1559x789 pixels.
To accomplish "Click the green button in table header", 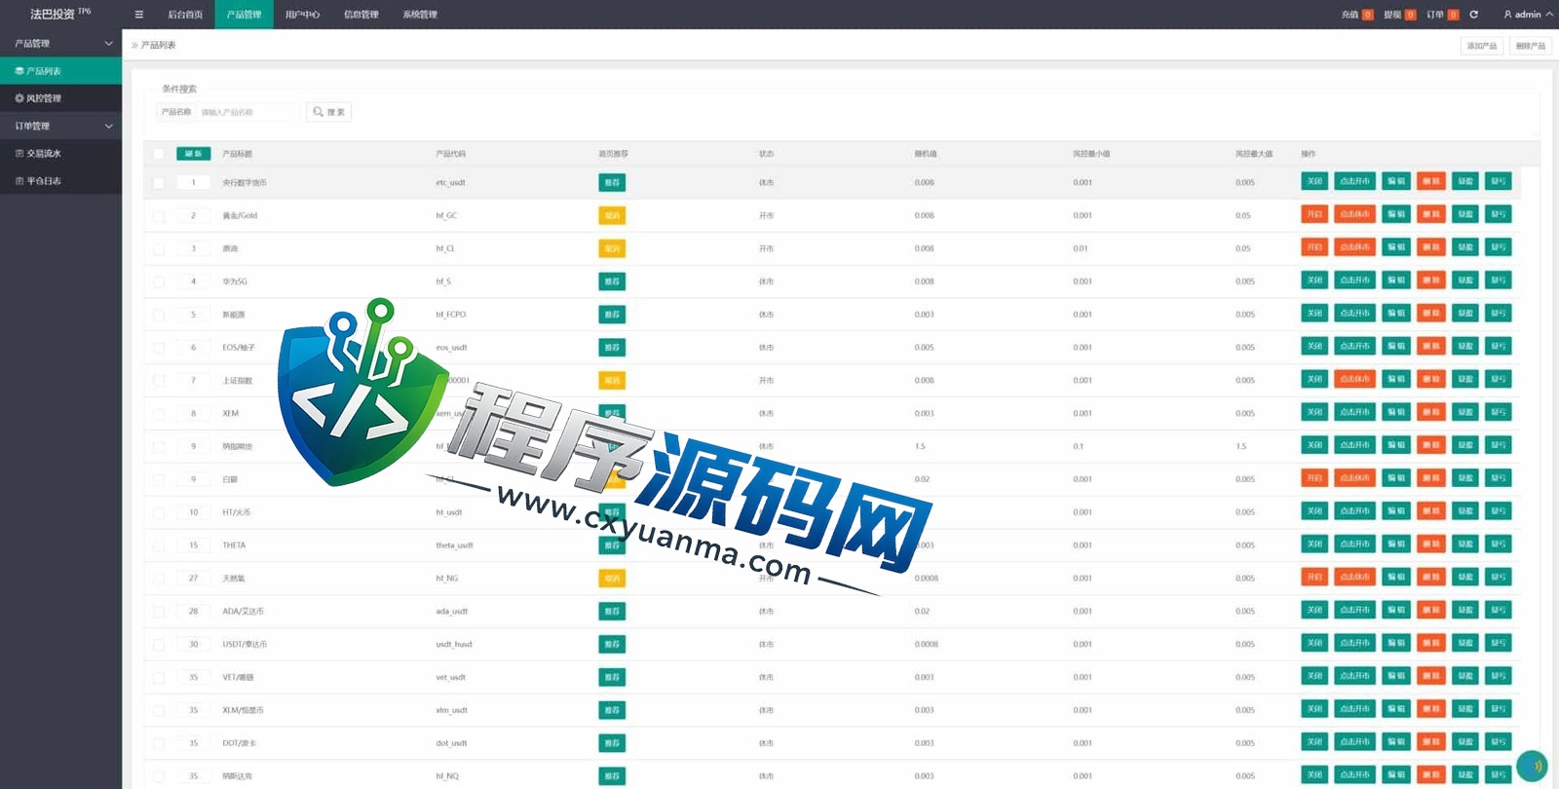I will point(194,154).
